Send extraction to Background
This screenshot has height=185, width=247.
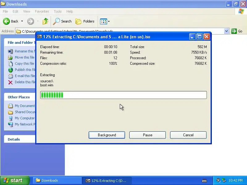point(107,135)
